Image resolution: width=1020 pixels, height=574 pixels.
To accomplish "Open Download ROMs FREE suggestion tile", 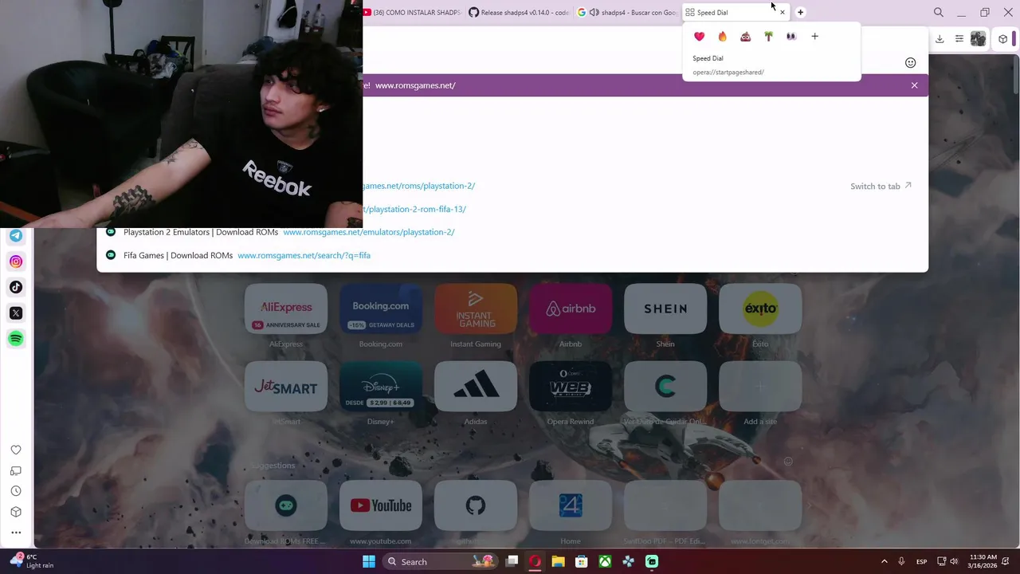I will click(286, 505).
